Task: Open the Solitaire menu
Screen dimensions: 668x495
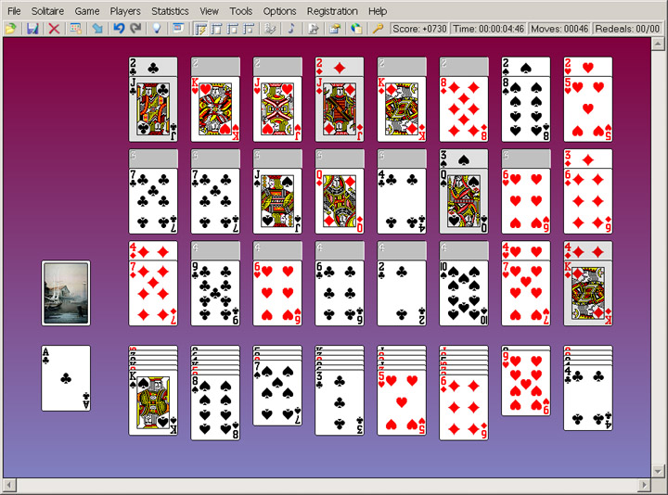Action: point(47,11)
